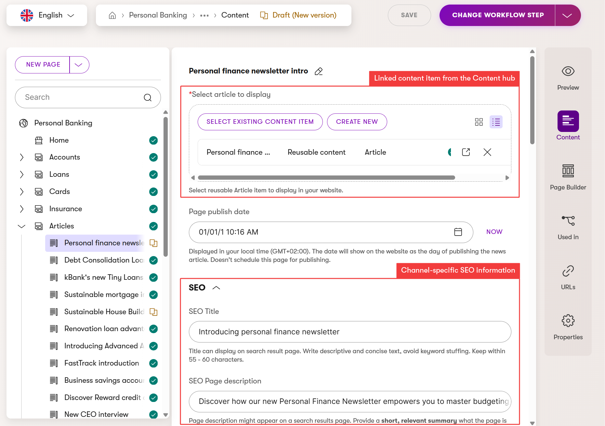Click the Personal Banking globe icon
The width and height of the screenshot is (605, 426).
coord(23,123)
